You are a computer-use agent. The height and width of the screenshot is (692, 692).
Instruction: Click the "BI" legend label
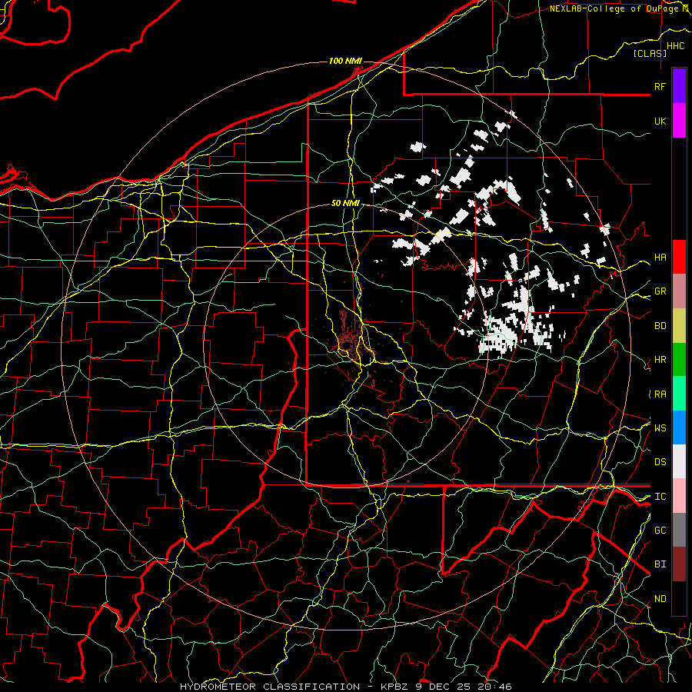(x=660, y=564)
